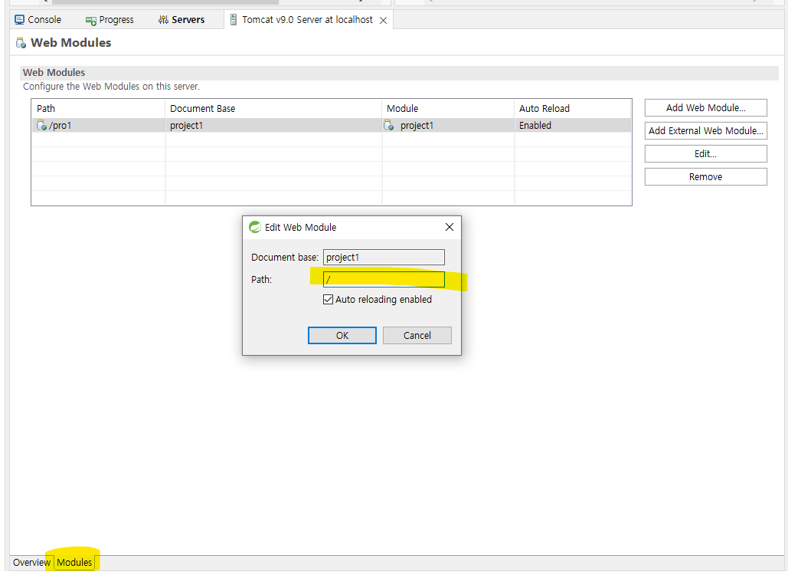Click Add External Web Module... button
Viewport: 788px width, 575px height.
(x=705, y=131)
